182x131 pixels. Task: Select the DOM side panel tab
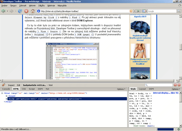point(151,89)
